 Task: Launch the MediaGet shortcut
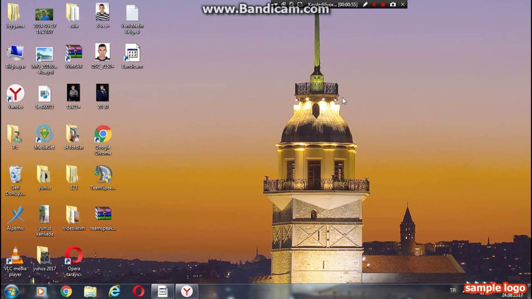pos(44,137)
